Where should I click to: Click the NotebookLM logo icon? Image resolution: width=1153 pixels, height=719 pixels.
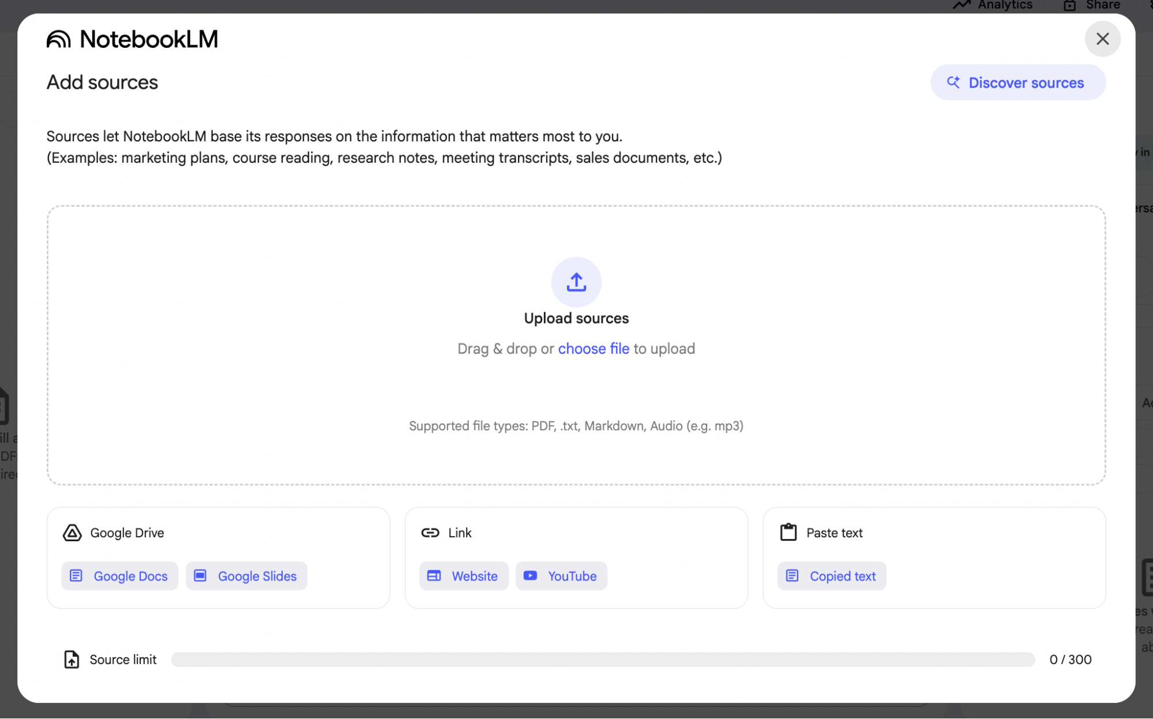coord(59,39)
